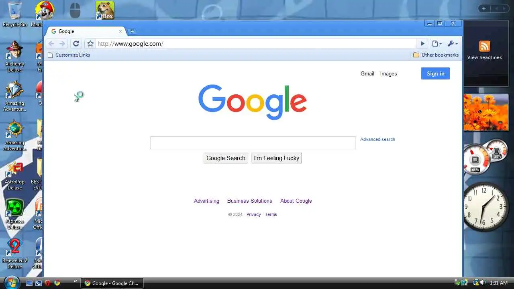Add a gadget with the sidebar plus button
This screenshot has width=514, height=289.
(x=484, y=8)
